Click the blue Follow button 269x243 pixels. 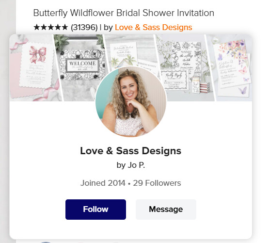[95, 210]
